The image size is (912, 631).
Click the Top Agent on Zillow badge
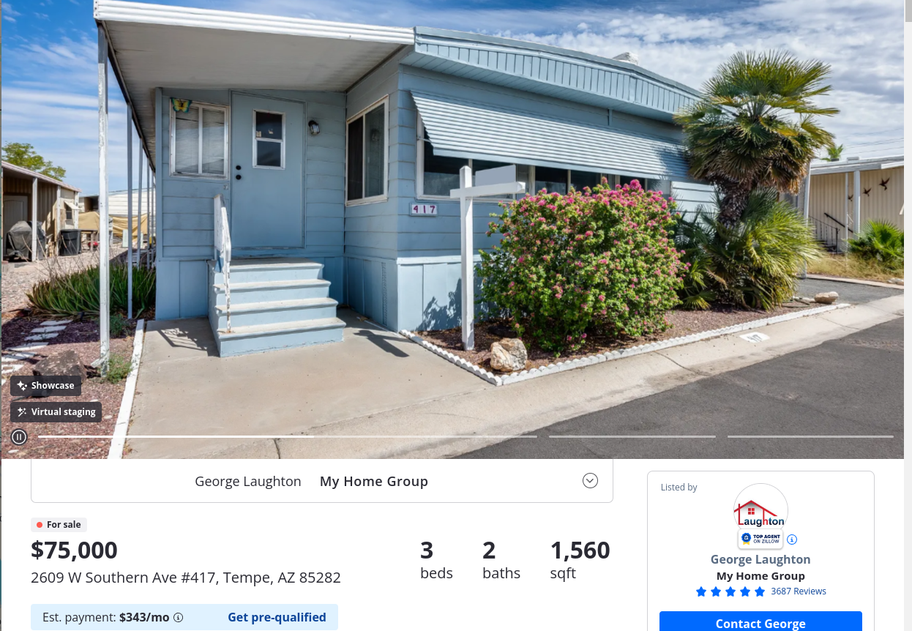[760, 539]
